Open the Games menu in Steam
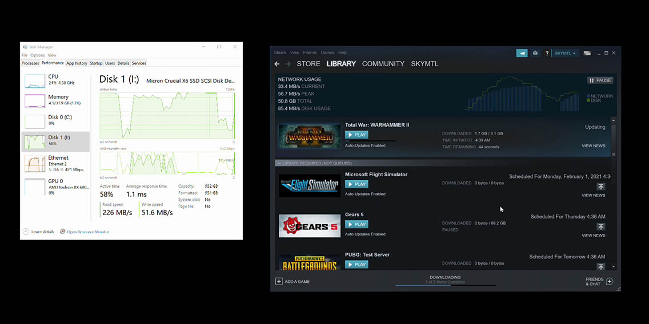649x324 pixels. pyautogui.click(x=327, y=52)
